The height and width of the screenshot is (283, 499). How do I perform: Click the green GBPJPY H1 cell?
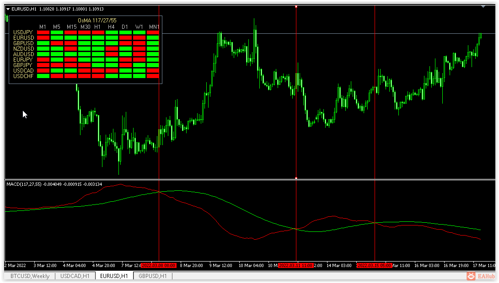pyautogui.click(x=98, y=65)
